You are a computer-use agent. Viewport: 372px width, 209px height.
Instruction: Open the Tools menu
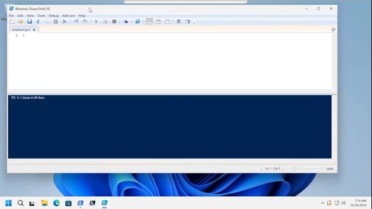[41, 16]
